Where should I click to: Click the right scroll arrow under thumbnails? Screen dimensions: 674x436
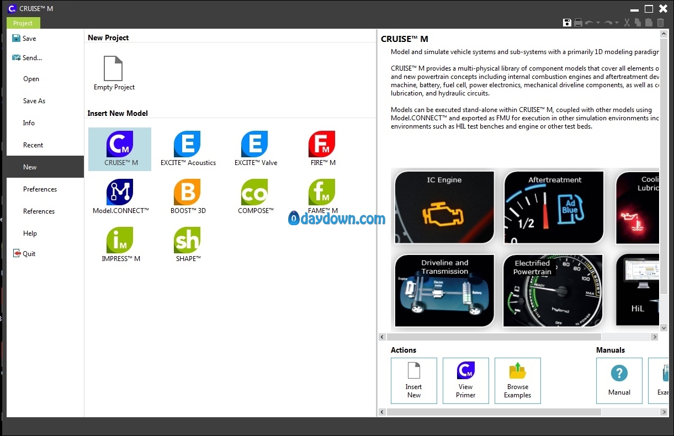(655, 337)
